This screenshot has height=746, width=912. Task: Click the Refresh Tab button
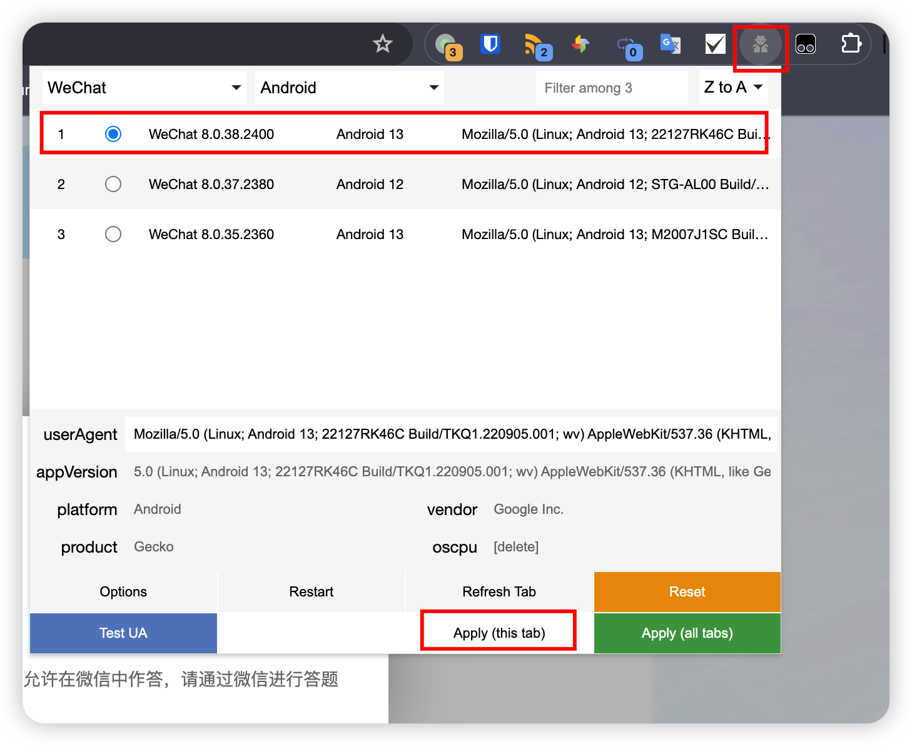click(x=499, y=592)
